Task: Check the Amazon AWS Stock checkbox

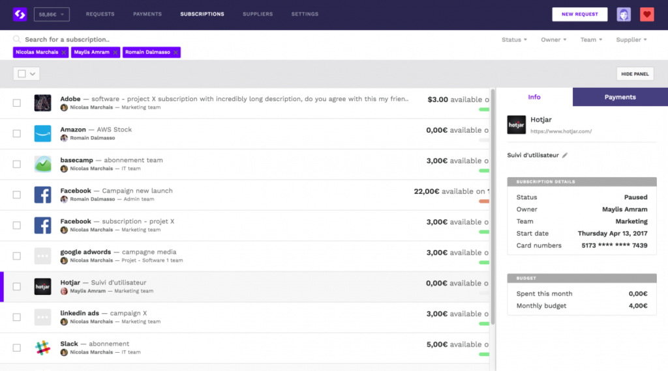Action: coord(16,133)
